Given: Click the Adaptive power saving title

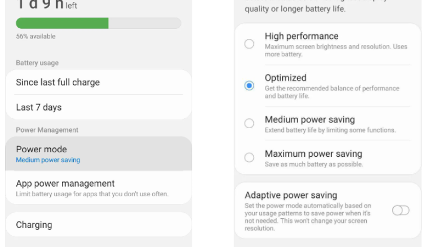Looking at the screenshot, I should [290, 195].
